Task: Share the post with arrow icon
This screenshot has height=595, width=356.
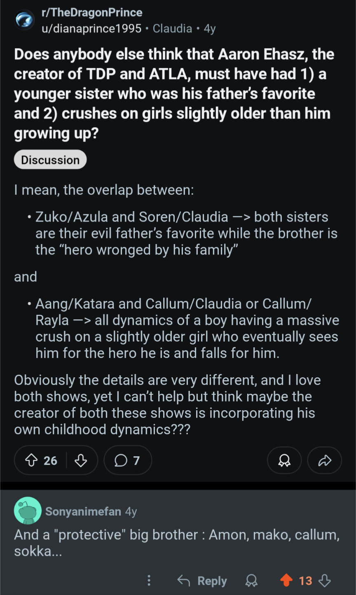Action: 325,460
